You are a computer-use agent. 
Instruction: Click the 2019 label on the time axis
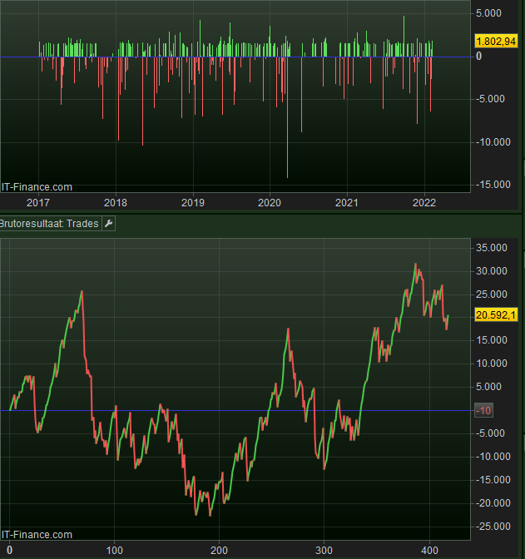(193, 202)
